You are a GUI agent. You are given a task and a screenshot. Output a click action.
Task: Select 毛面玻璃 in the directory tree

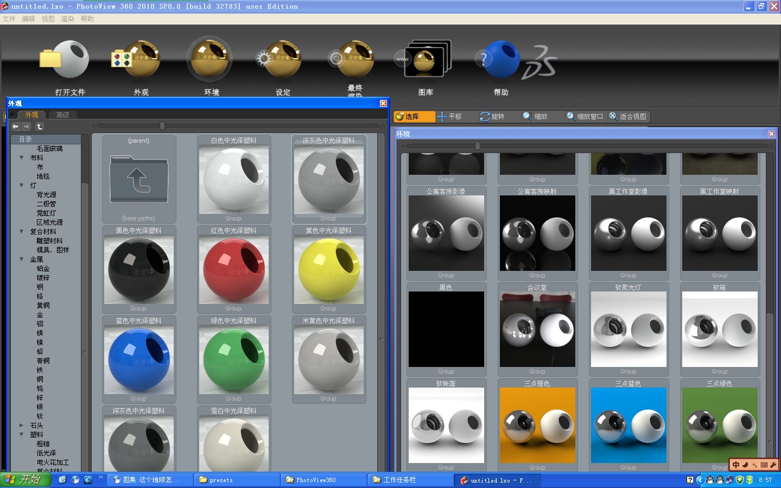click(49, 149)
